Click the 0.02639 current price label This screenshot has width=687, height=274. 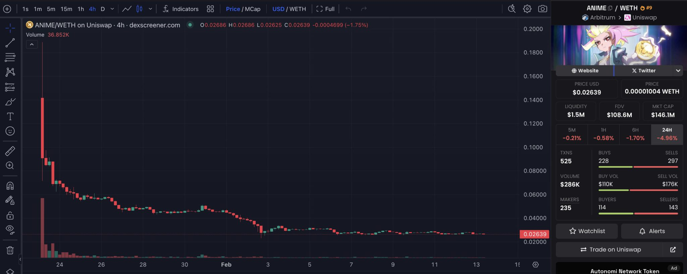535,234
